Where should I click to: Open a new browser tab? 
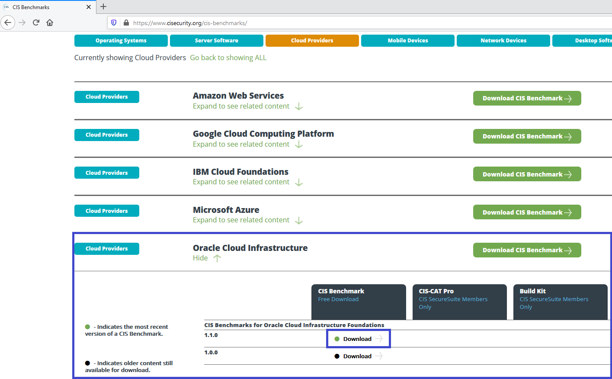(103, 6)
